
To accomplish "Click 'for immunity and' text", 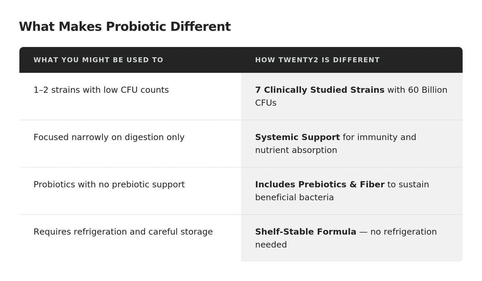I will [x=379, y=137].
